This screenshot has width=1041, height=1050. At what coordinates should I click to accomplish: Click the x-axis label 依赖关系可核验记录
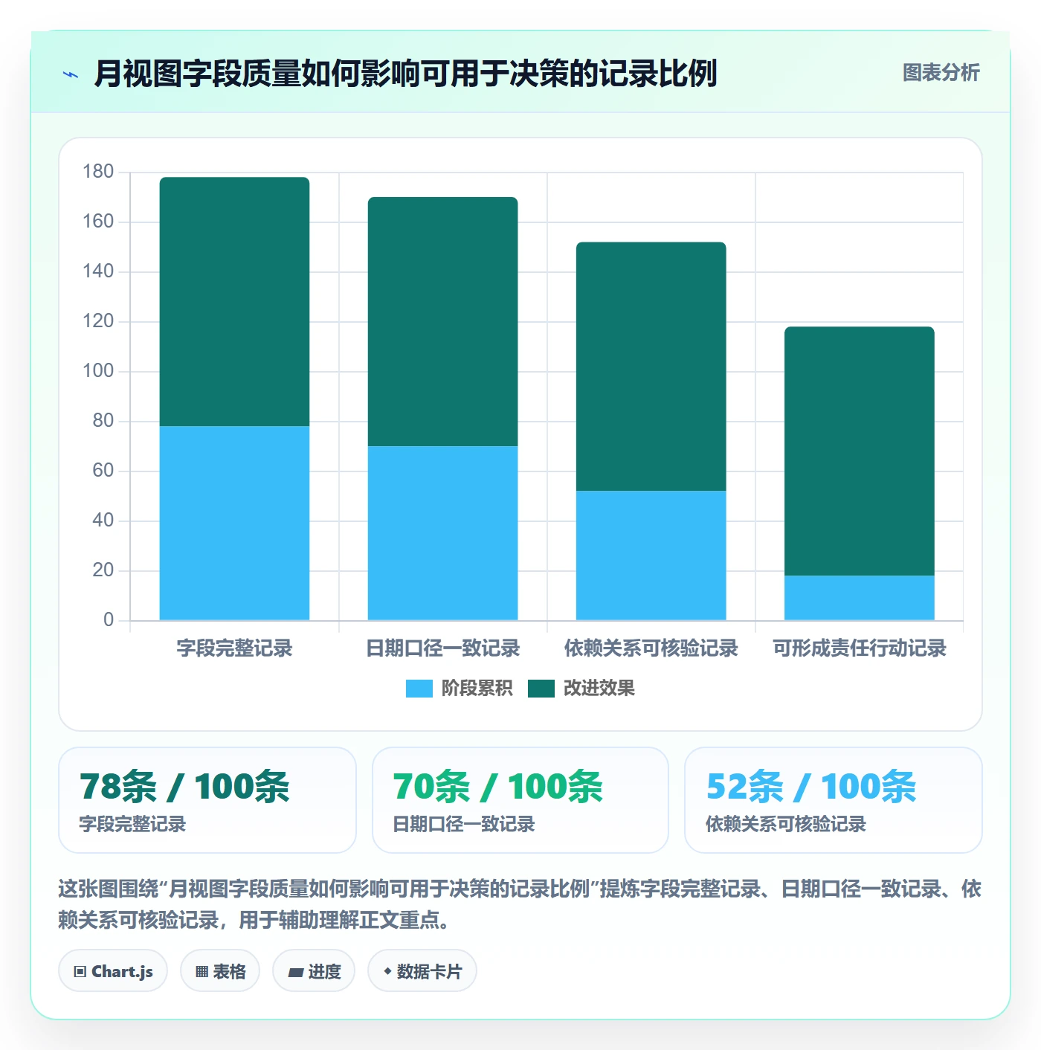(x=651, y=648)
